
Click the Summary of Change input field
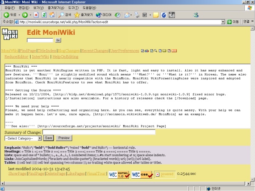pos(99,132)
